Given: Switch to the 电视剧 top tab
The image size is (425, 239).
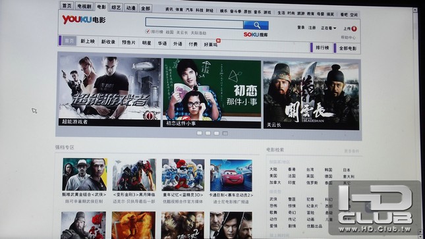Looking at the screenshot, I should tap(84, 6).
